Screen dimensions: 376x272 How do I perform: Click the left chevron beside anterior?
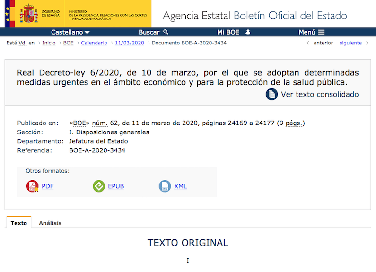coord(308,43)
